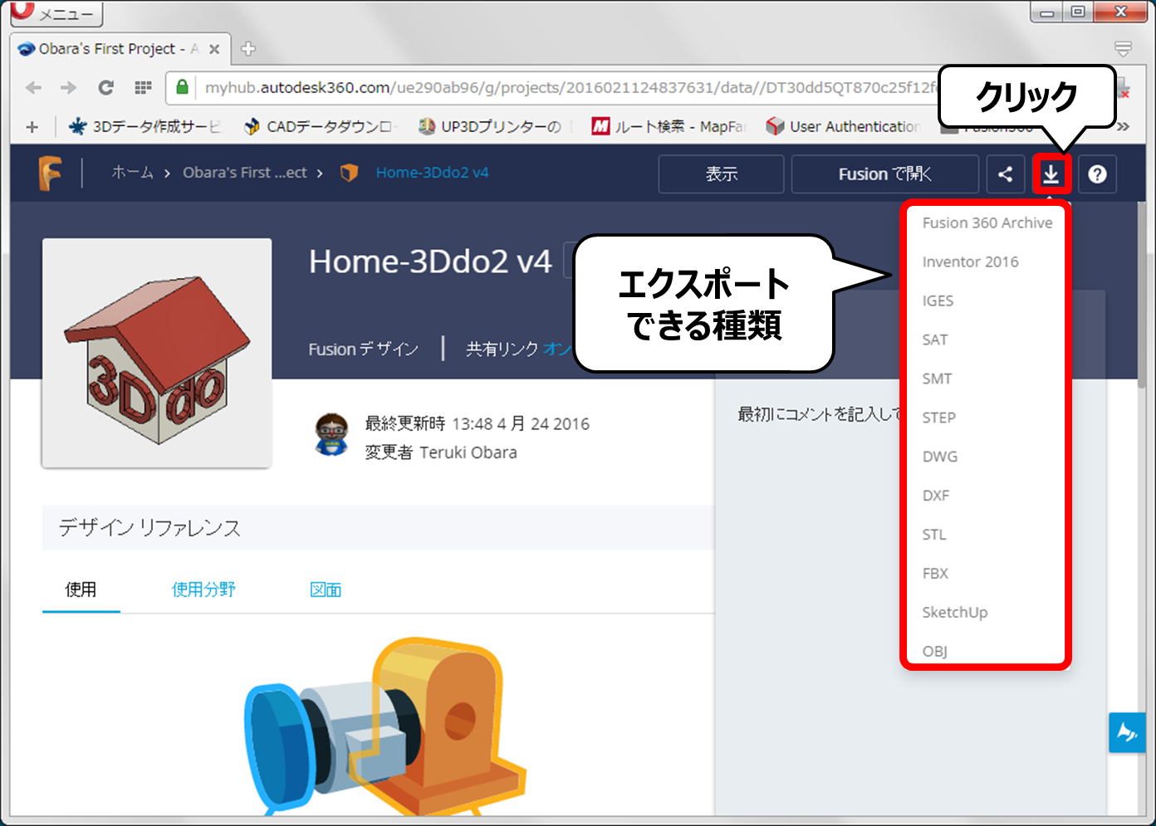
Task: Click the 変更者 Teruki Obara text
Action: [441, 452]
